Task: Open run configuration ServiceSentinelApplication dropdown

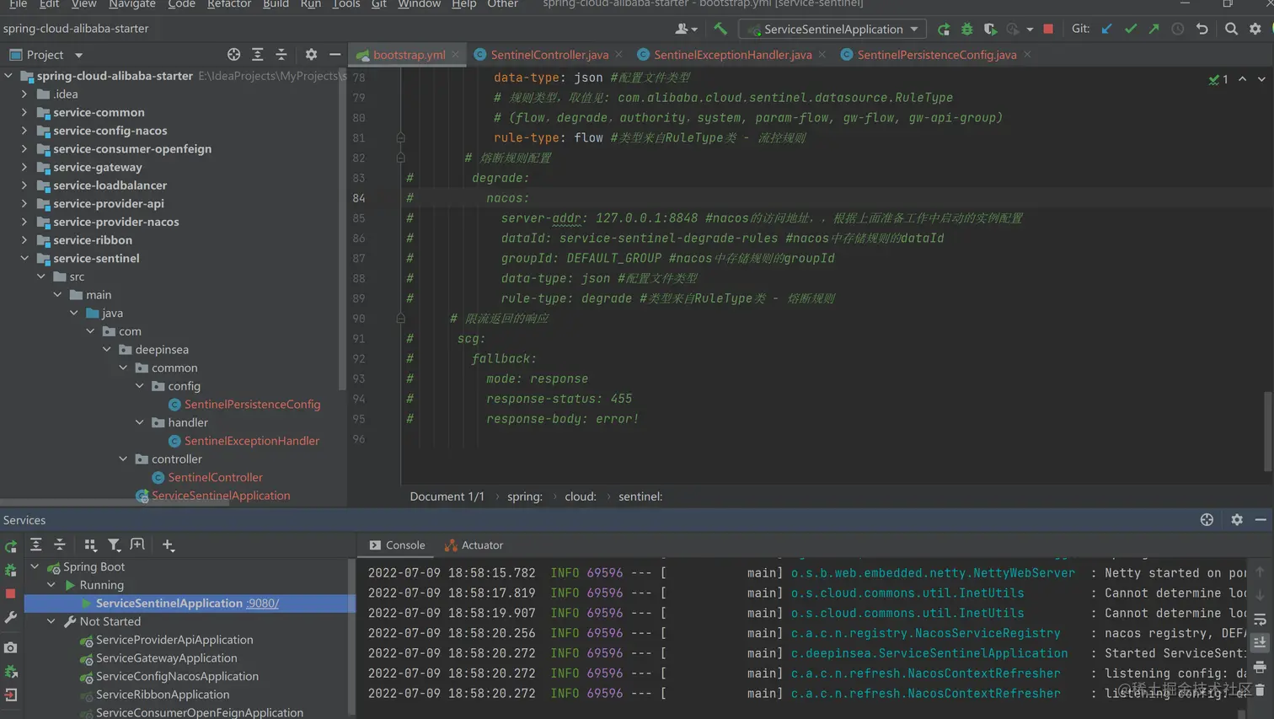Action: tap(832, 29)
